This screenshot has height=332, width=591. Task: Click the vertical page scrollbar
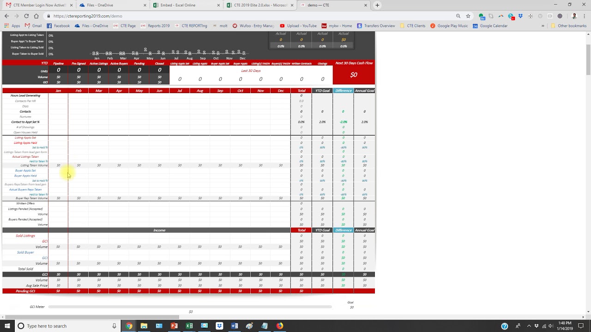pyautogui.click(x=588, y=60)
